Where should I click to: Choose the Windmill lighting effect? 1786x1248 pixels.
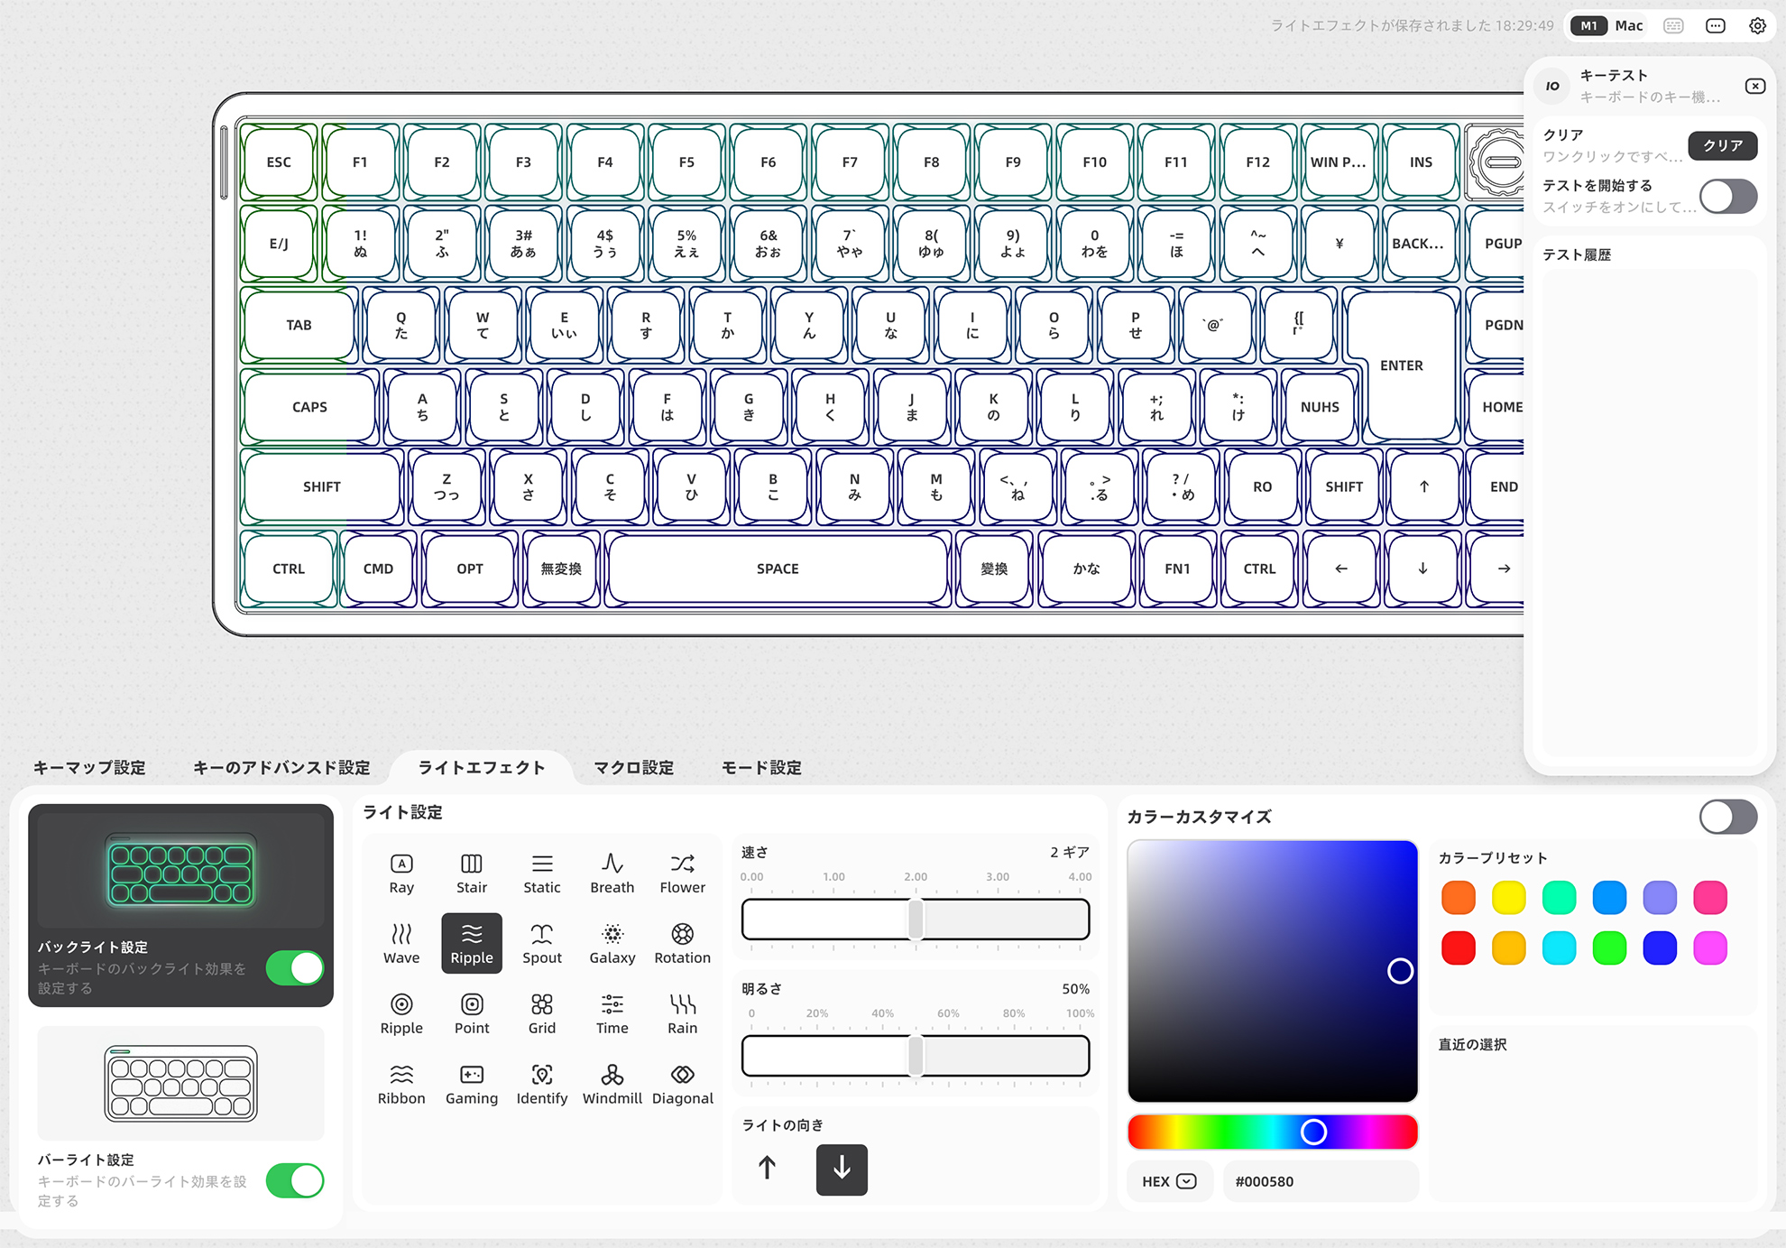[x=612, y=1084]
